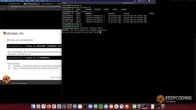196x110 pixels.
Task: Select the Docker slides browser tab
Action: [x=31, y=4]
